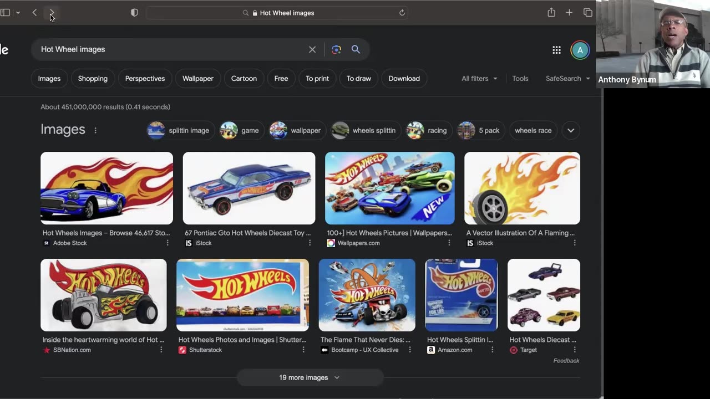Select the Shopping filter tab
Screen dimensions: 710x399
(x=93, y=79)
